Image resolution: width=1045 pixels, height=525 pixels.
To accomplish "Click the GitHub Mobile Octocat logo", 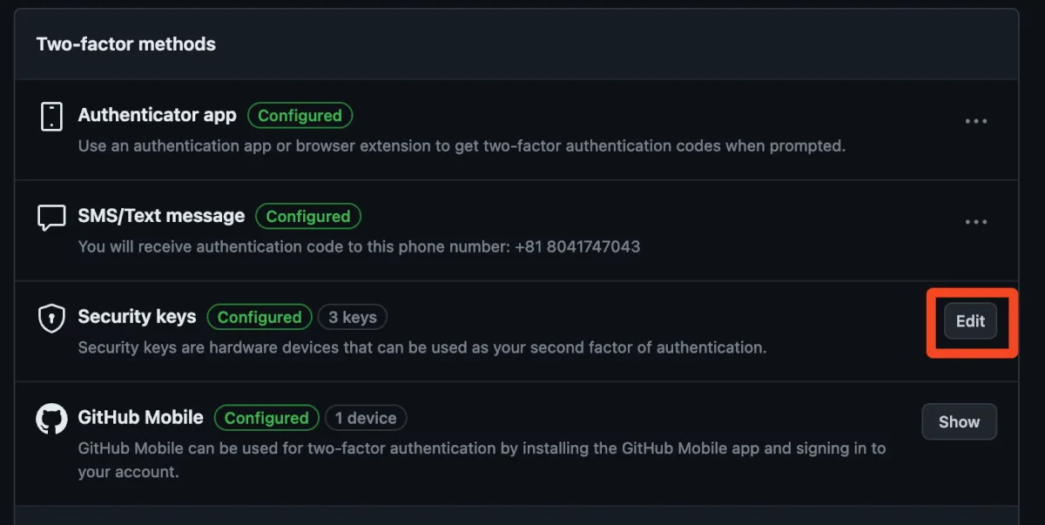I will pyautogui.click(x=52, y=419).
